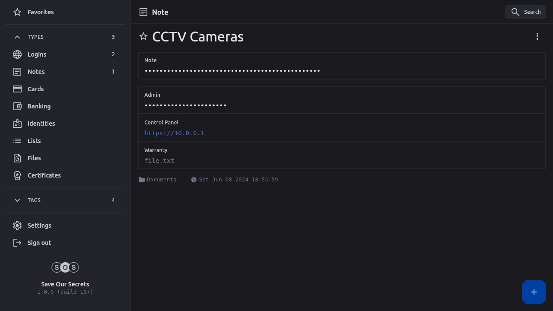
Task: Open Favorites in the sidebar
Action: pos(40,12)
